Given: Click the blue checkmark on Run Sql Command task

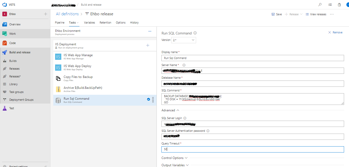Looking at the screenshot, I should point(148,99).
